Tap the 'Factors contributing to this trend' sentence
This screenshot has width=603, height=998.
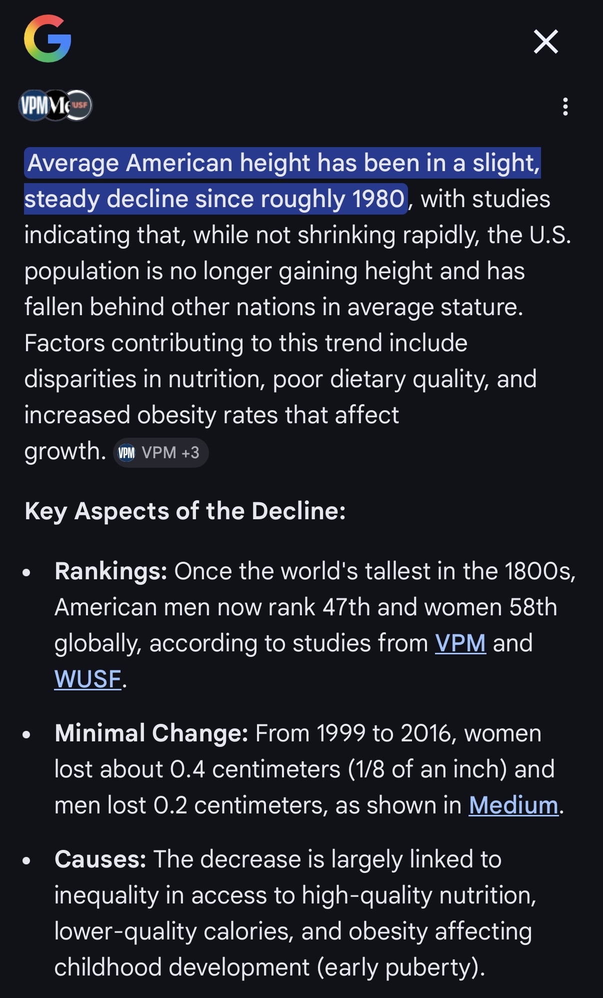tap(245, 344)
